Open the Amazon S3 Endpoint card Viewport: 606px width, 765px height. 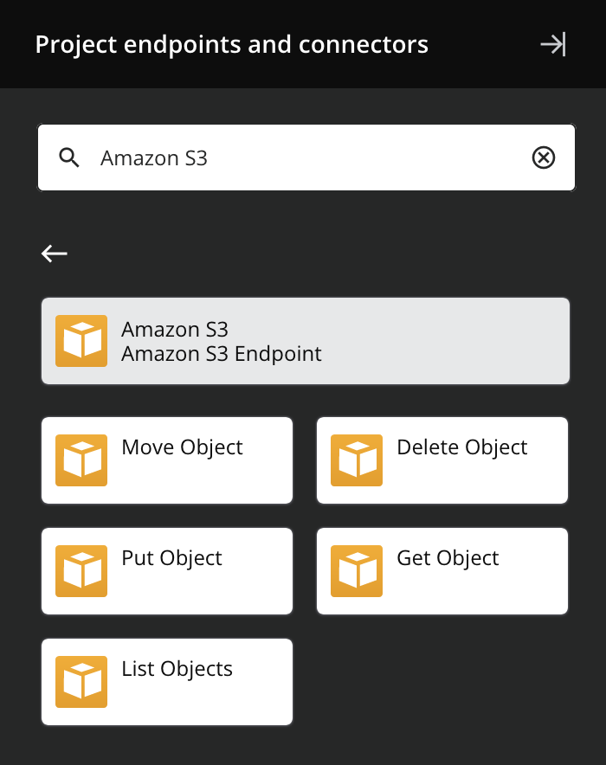[305, 340]
